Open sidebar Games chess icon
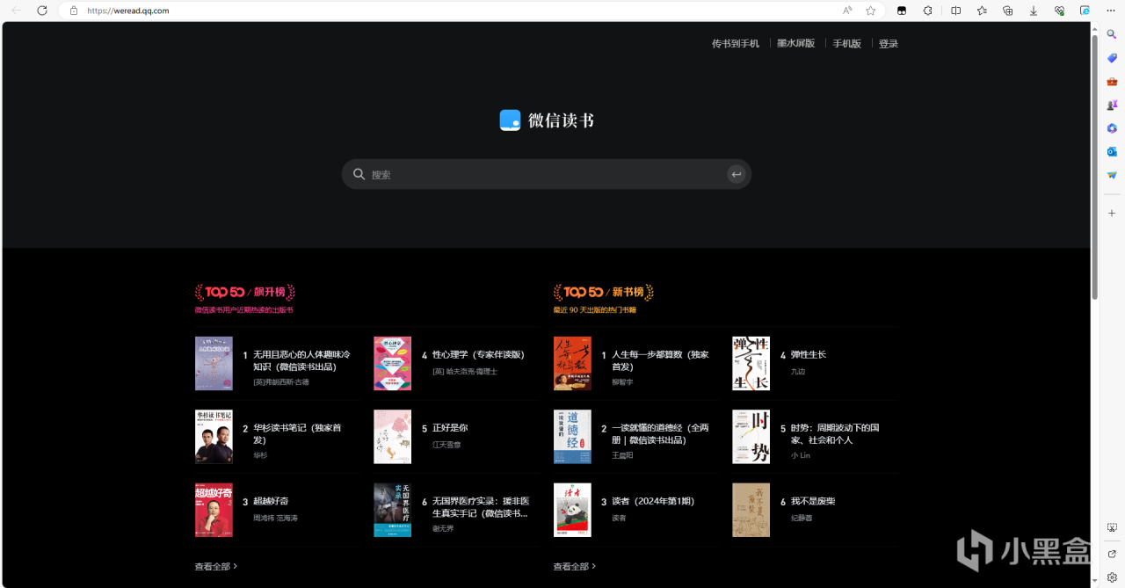 click(x=1112, y=105)
